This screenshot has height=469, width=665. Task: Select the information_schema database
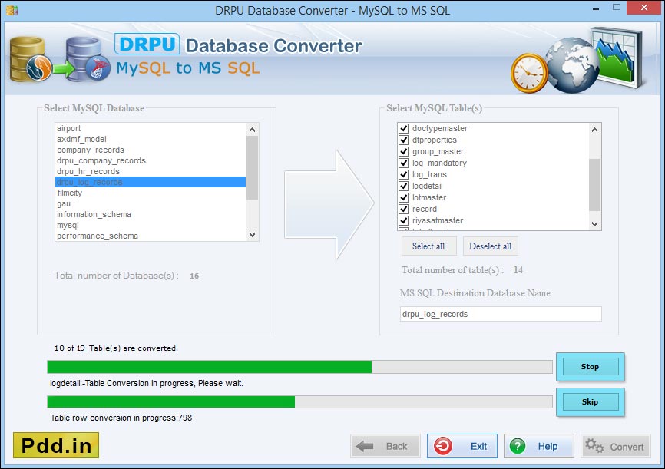click(151, 215)
